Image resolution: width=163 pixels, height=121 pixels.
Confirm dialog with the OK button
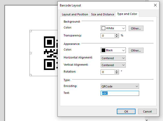(x=126, y=112)
